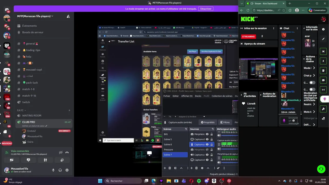
Task: Click Désactiver on the streamer mode banner
Action: [x=206, y=9]
